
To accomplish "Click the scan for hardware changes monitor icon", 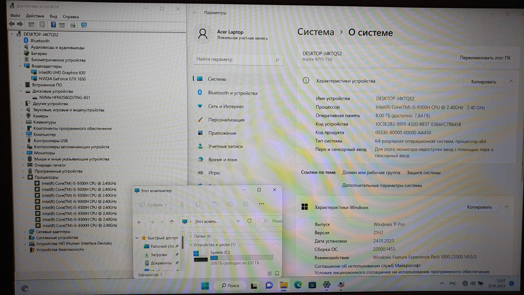I will click(84, 25).
